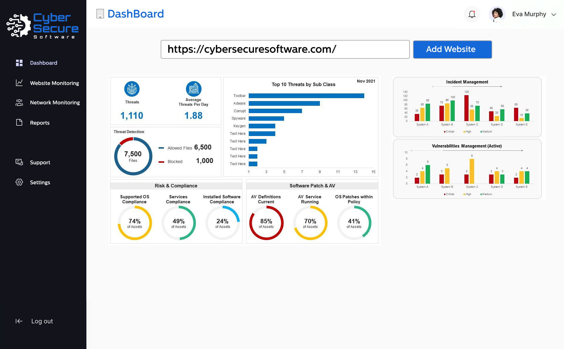Select the Supported OS Compliance gauge
Viewport: 564px width, 349px height.
pos(135,222)
